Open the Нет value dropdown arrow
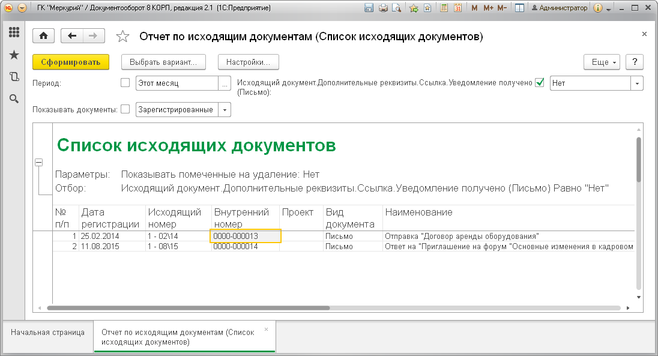This screenshot has width=658, height=356. click(x=637, y=83)
